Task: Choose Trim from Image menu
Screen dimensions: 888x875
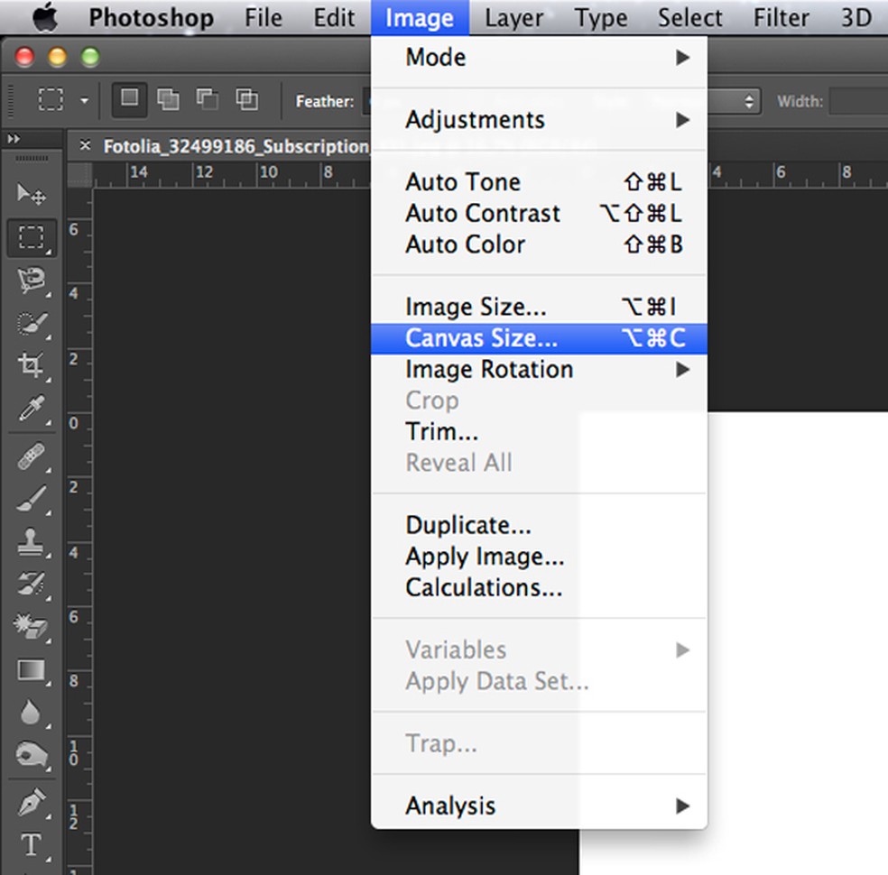Action: [x=539, y=432]
